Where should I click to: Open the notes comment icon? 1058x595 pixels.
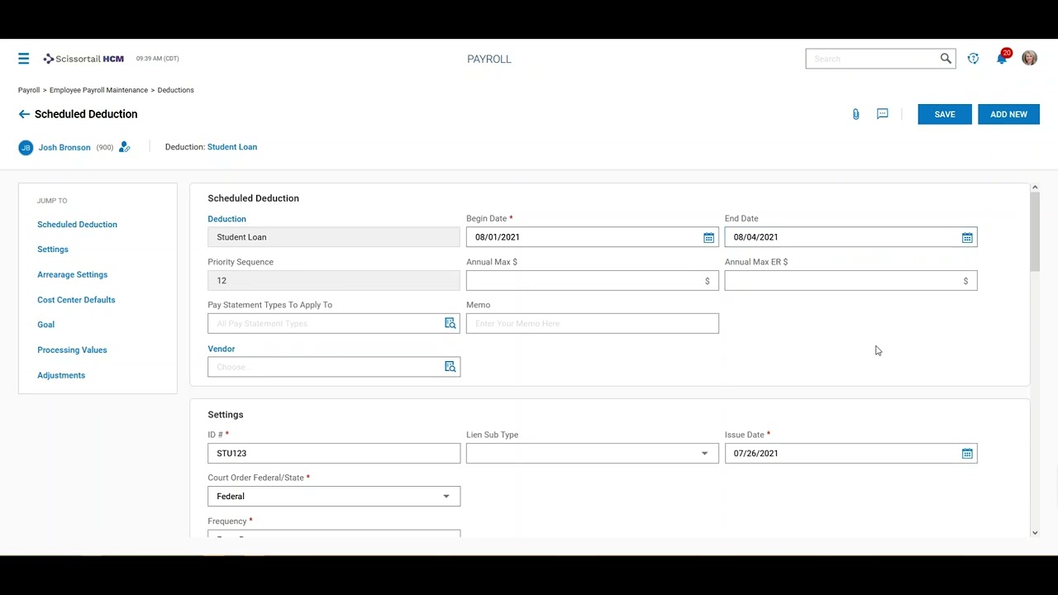point(882,114)
